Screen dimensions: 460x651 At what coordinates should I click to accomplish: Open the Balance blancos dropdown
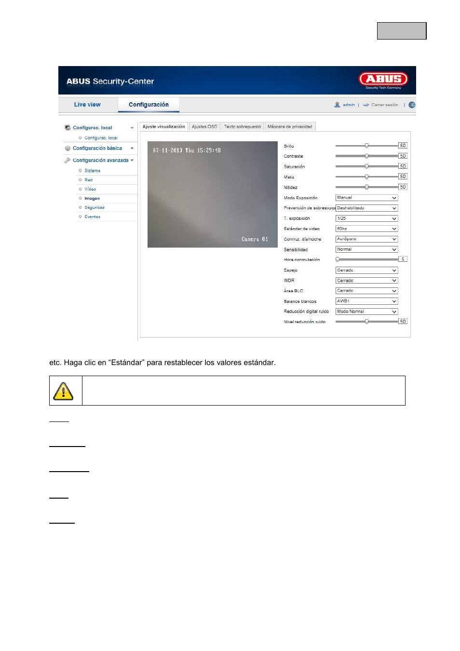[366, 301]
